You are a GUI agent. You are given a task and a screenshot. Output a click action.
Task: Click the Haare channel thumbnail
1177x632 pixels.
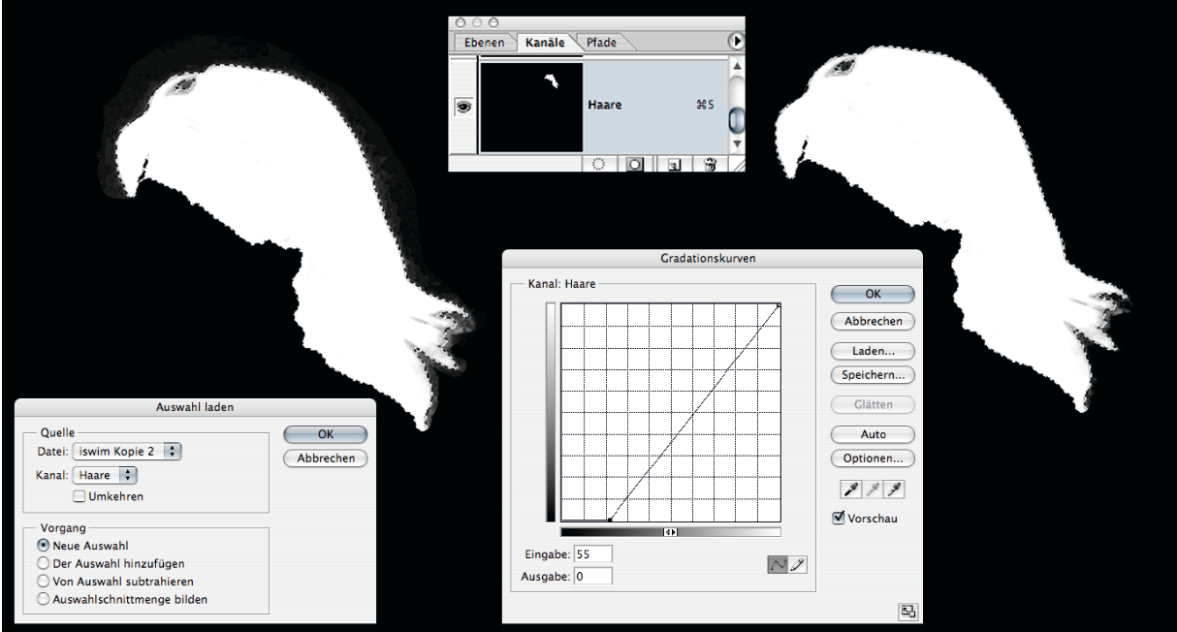click(531, 108)
